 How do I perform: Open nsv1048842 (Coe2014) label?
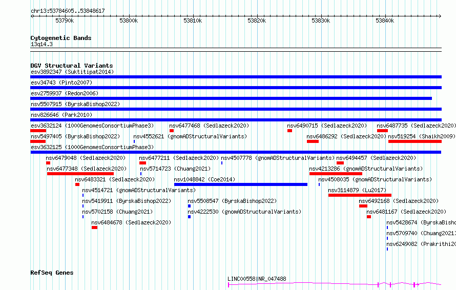204,179
